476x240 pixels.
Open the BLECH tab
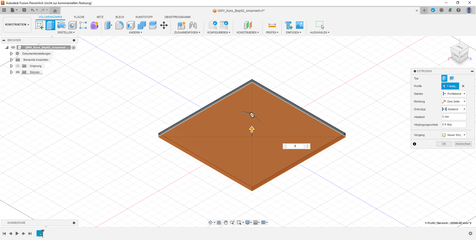point(120,17)
